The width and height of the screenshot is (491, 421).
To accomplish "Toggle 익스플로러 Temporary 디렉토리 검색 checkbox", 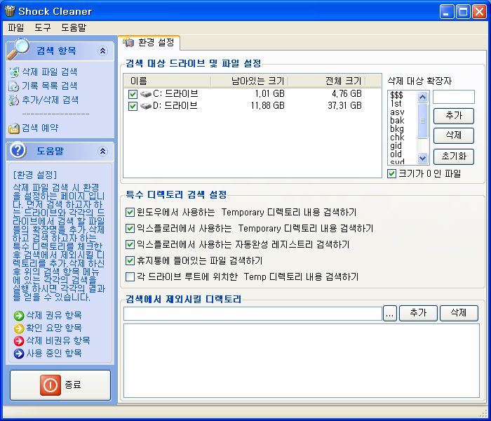I will (x=130, y=228).
